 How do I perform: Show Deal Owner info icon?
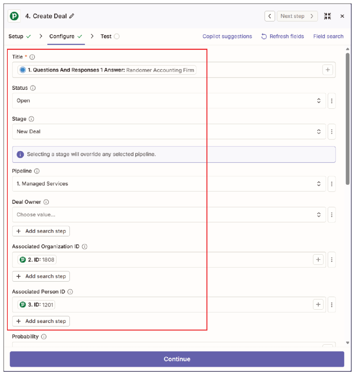[x=46, y=202]
